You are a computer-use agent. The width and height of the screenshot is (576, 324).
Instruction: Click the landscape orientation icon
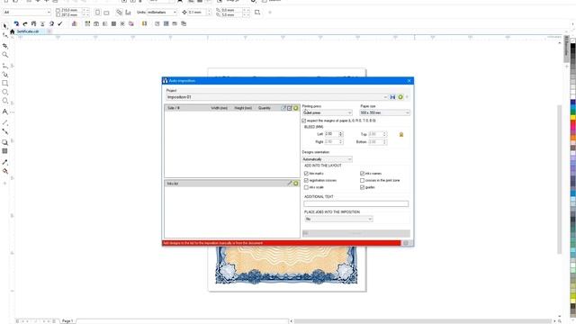click(x=106, y=13)
